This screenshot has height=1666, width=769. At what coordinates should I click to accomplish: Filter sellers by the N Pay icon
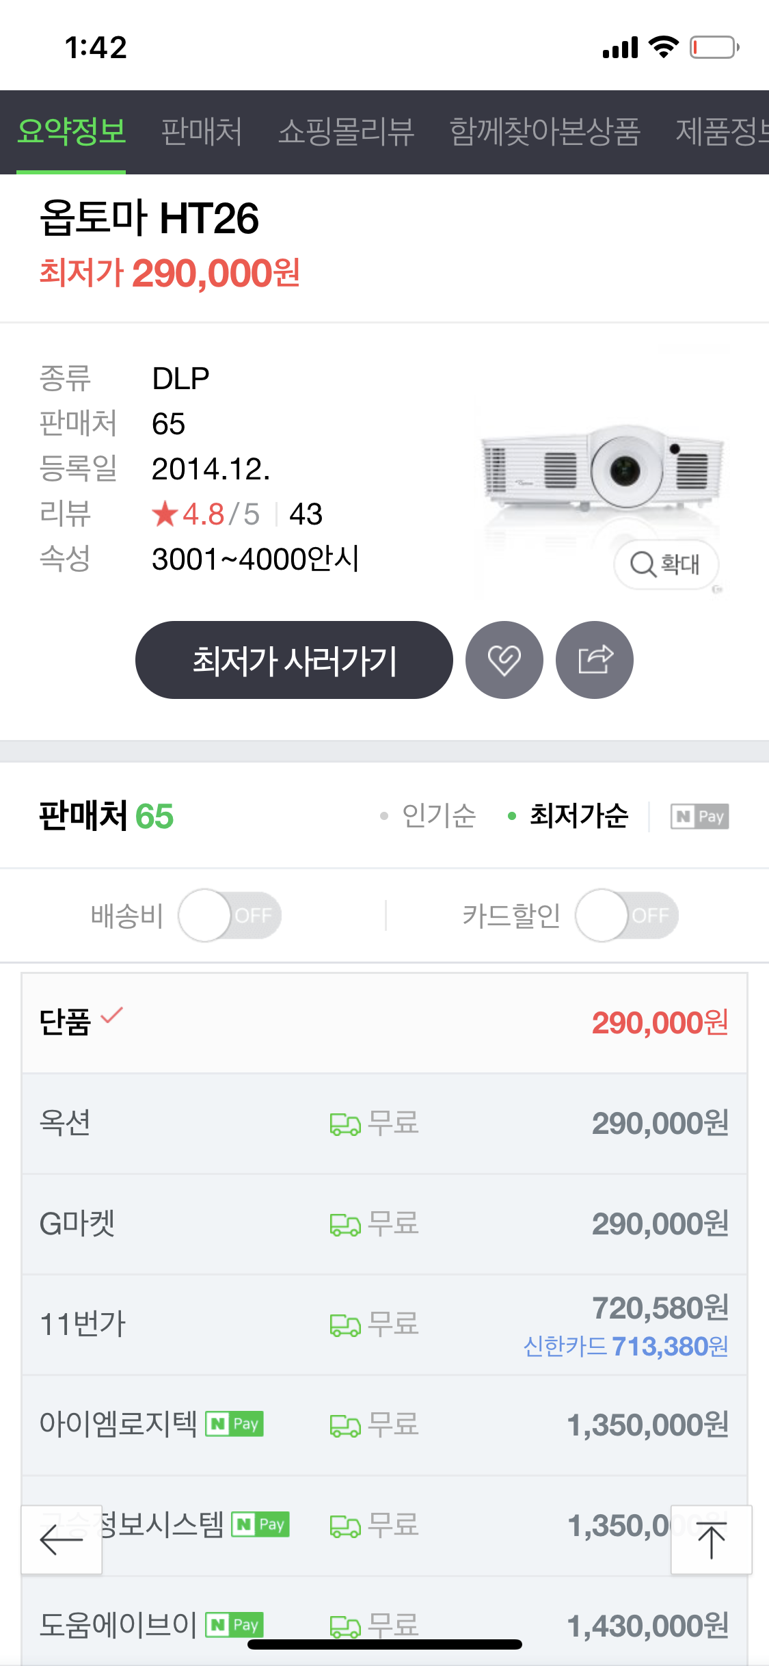click(700, 816)
